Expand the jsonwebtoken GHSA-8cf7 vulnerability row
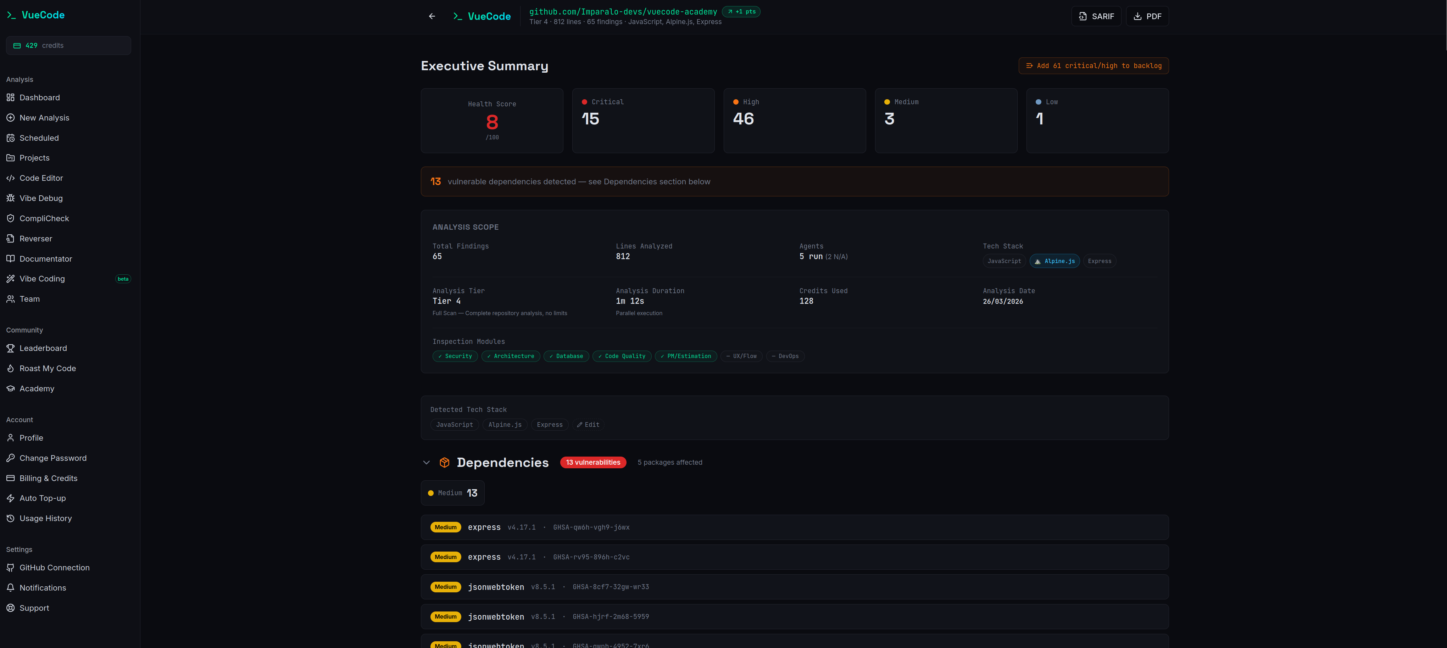 (x=794, y=587)
